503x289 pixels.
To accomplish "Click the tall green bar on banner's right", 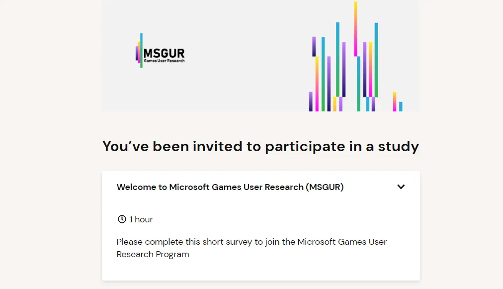I will click(376, 60).
